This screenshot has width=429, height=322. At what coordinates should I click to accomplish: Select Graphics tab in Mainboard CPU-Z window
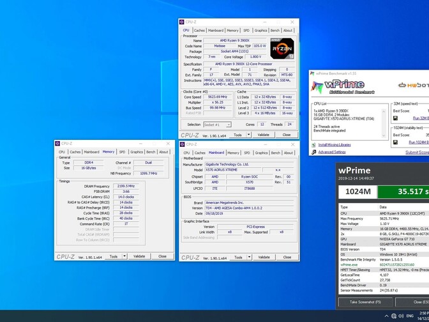(261, 153)
